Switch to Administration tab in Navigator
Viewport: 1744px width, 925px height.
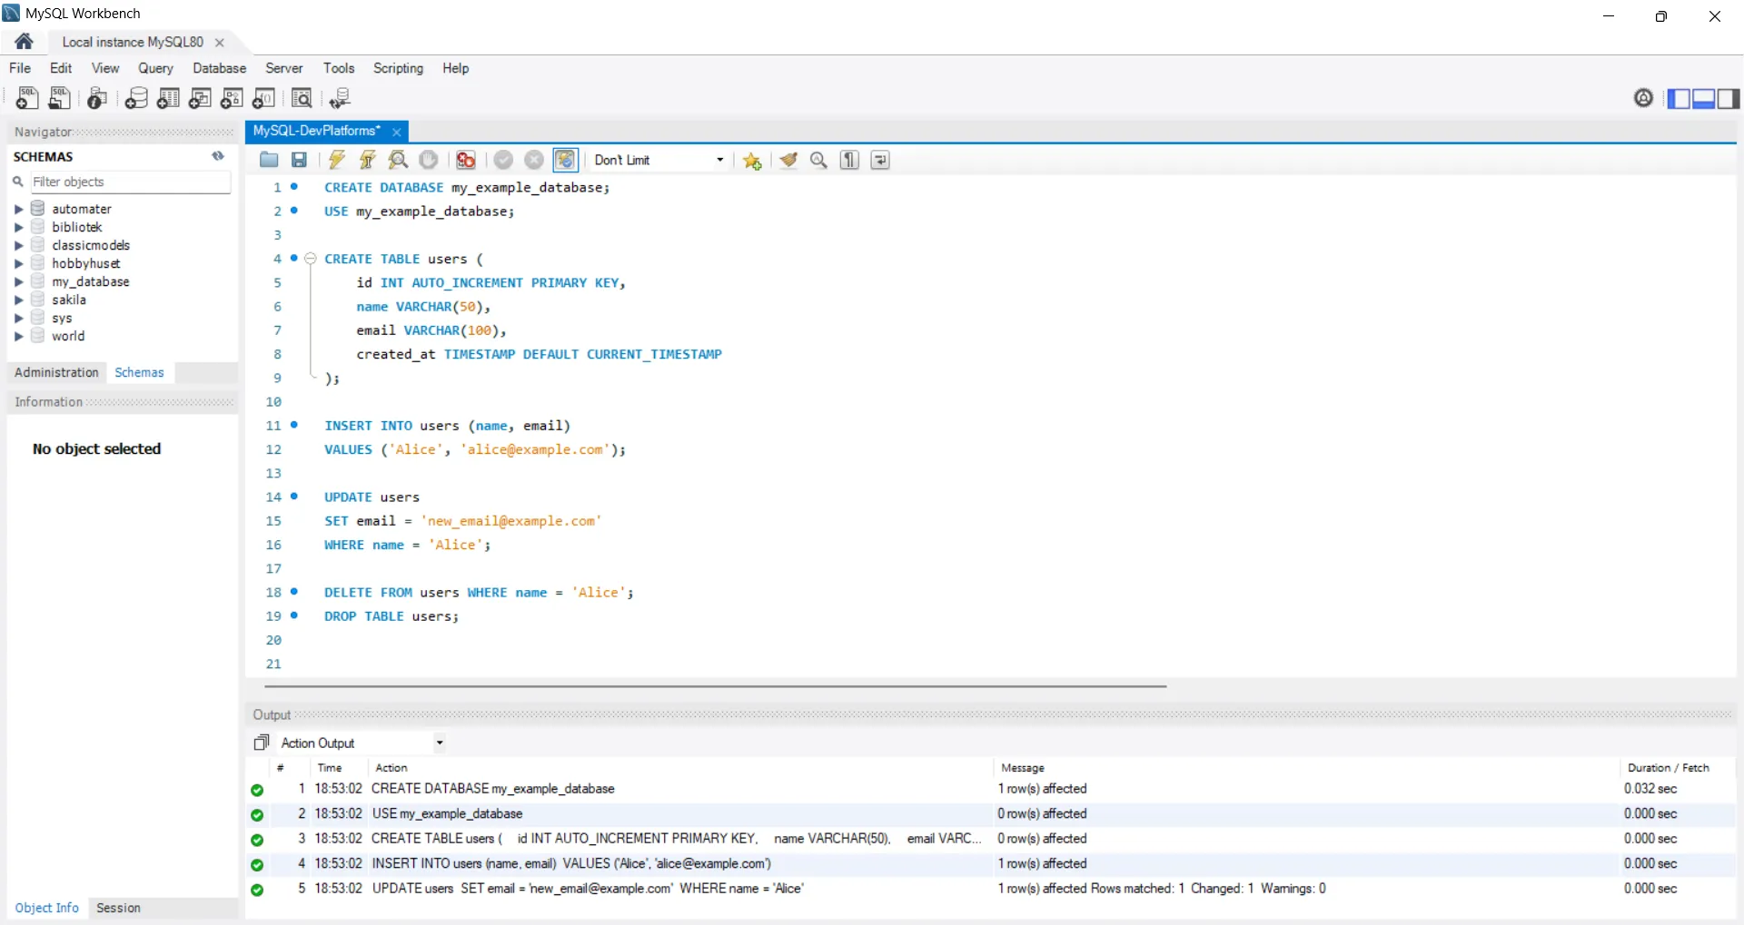pos(56,372)
